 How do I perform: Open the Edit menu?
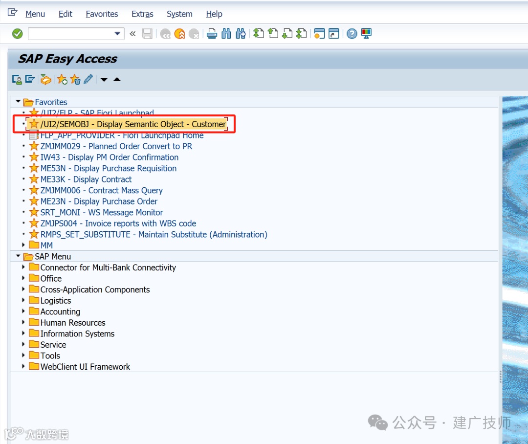[66, 14]
